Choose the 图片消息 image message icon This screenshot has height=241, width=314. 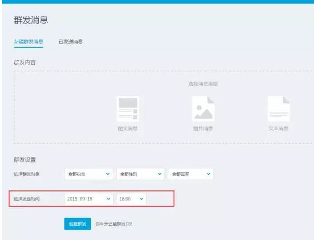[x=203, y=108]
